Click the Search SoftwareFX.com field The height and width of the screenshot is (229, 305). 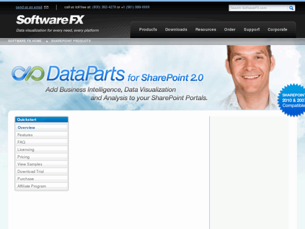point(258,8)
